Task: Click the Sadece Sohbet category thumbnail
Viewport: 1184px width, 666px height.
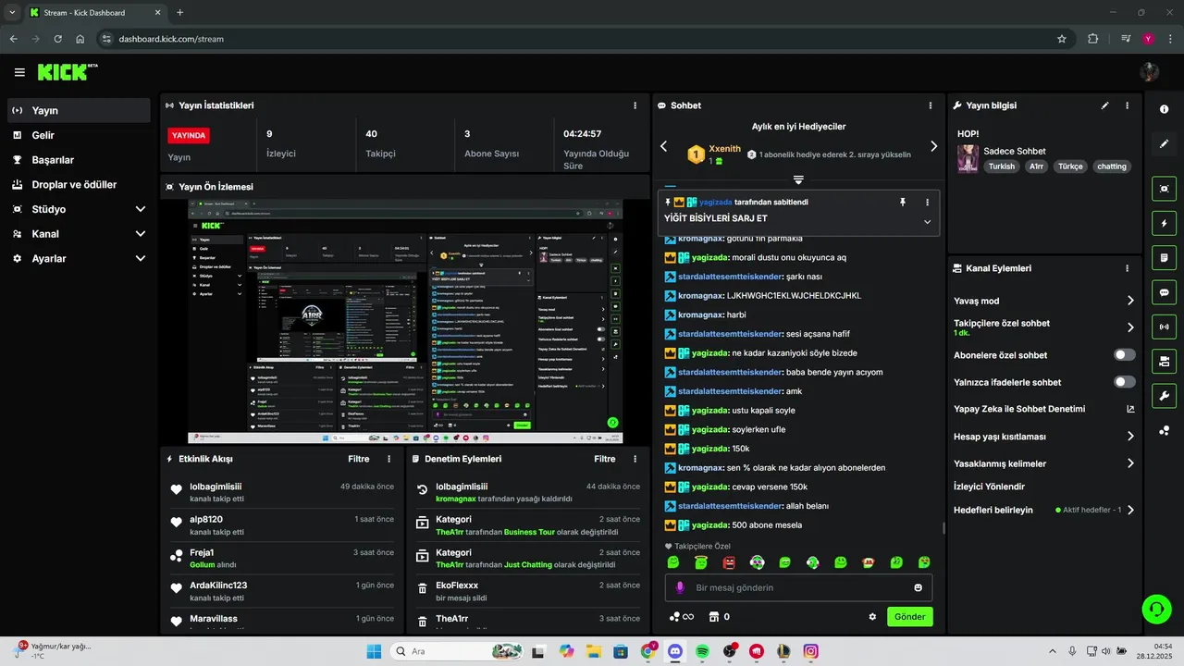Action: click(x=968, y=158)
